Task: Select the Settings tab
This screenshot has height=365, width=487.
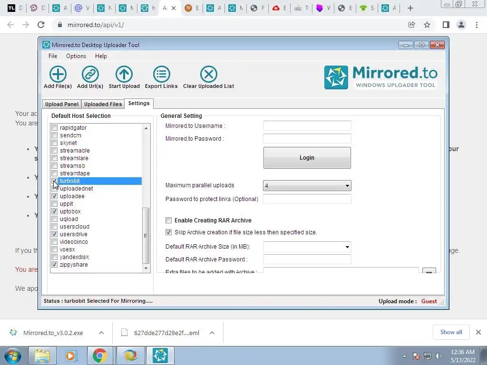Action: 139,103
